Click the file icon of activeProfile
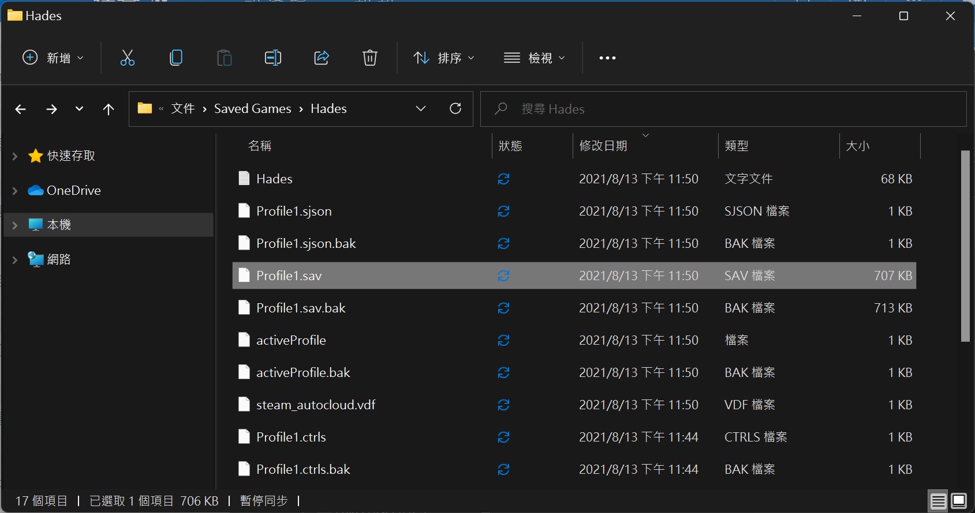The image size is (975, 513). pos(244,340)
